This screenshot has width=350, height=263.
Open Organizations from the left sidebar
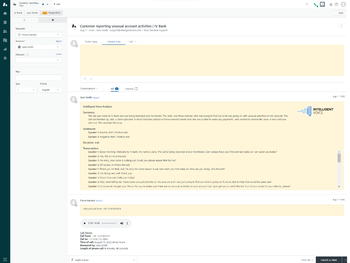pos(5,40)
